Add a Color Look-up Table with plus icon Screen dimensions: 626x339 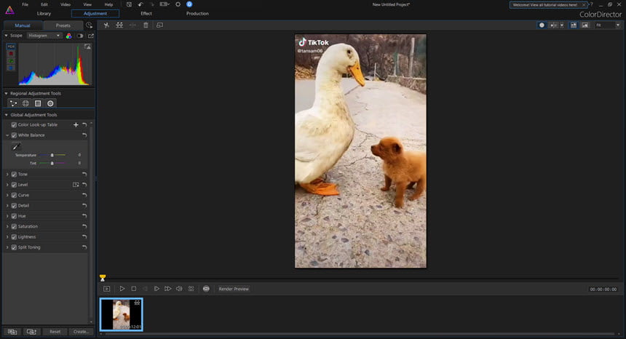(x=76, y=125)
